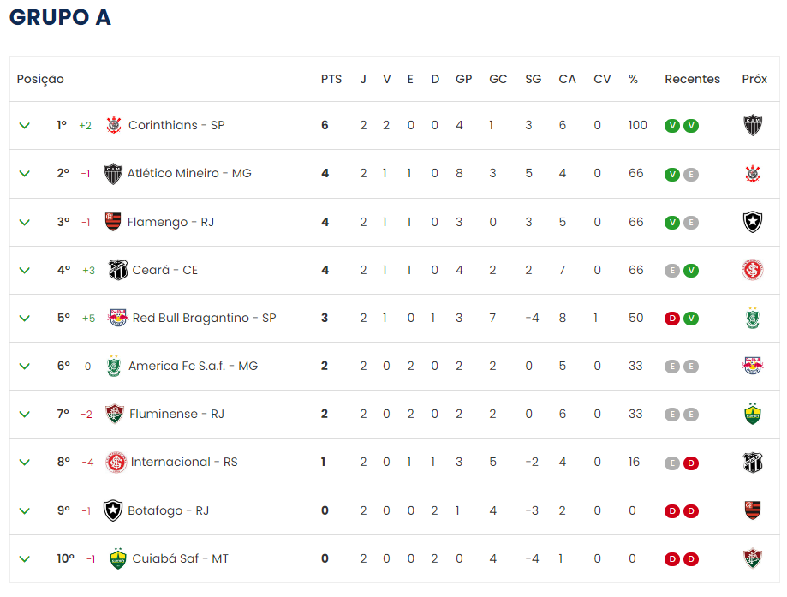Image resolution: width=787 pixels, height=597 pixels.
Task: Open Fluminense - RJ team link
Action: click(176, 414)
